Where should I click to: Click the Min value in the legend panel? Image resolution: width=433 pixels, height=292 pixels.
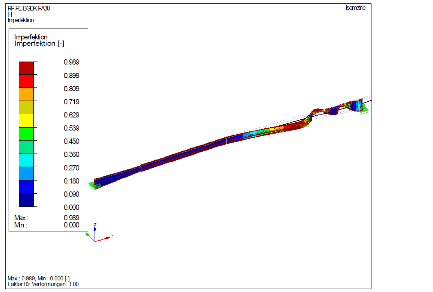[71, 225]
